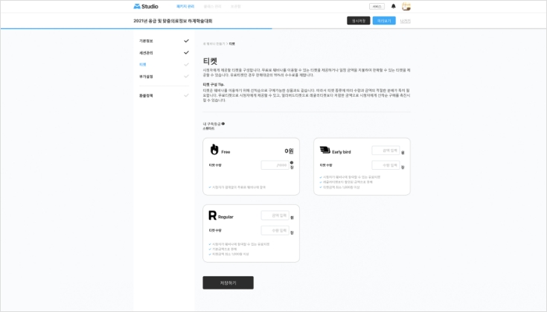Open the 환불정책 step in the sidebar
Image resolution: width=547 pixels, height=312 pixels.
click(146, 95)
